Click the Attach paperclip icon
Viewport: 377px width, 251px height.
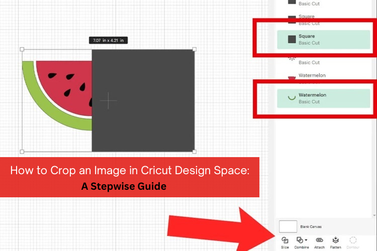[319, 240]
